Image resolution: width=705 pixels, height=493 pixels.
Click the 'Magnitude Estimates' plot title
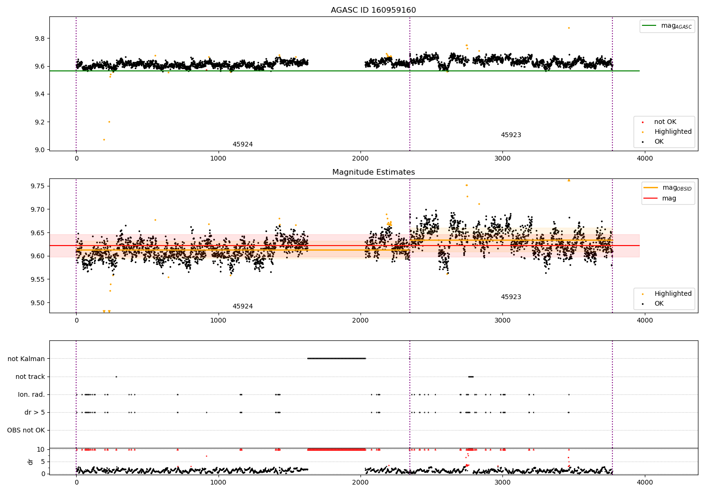click(373, 172)
